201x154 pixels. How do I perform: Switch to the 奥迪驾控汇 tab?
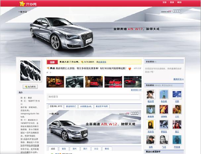click(x=71, y=107)
